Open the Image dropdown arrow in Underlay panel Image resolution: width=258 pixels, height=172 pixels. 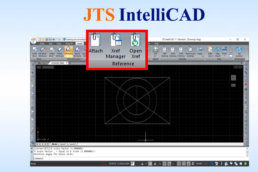tap(203, 56)
